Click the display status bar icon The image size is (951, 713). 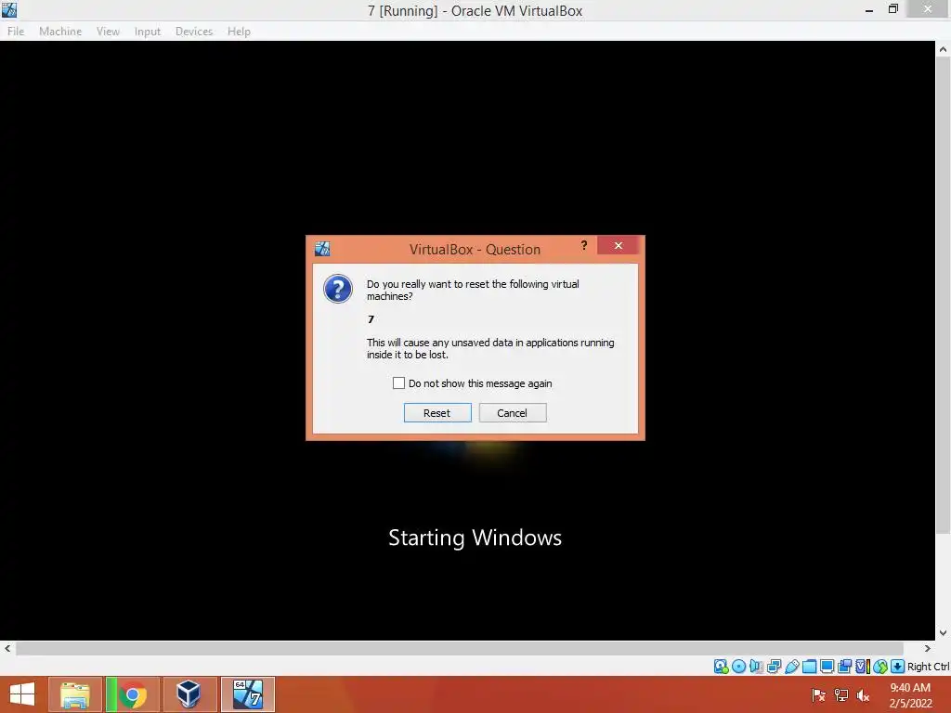[827, 667]
